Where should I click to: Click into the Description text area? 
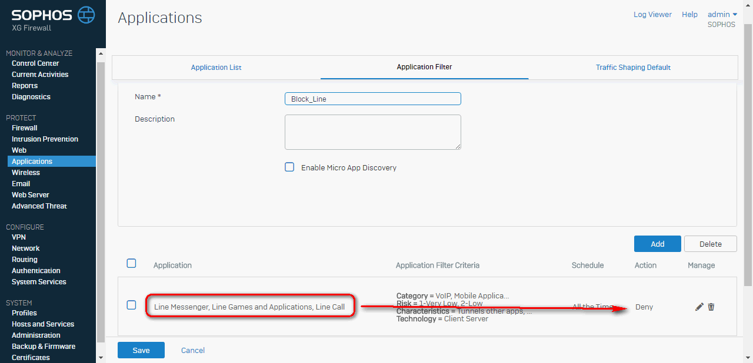coord(373,132)
